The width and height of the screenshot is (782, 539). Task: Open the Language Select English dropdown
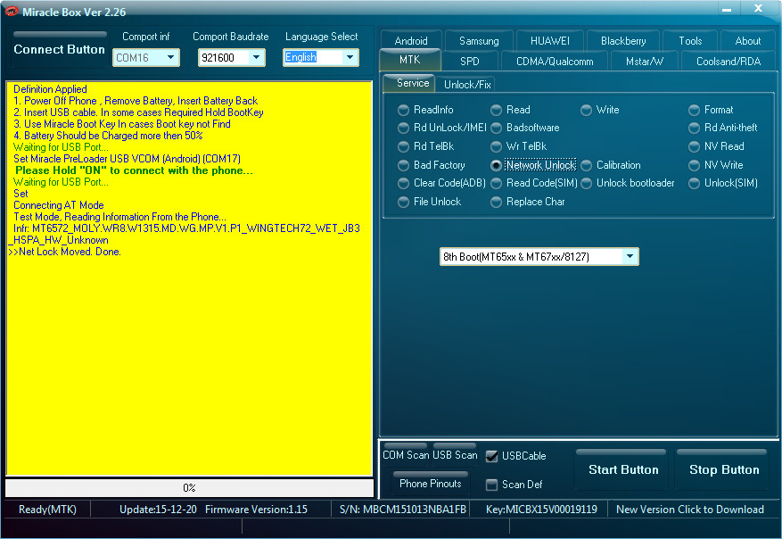(x=321, y=57)
